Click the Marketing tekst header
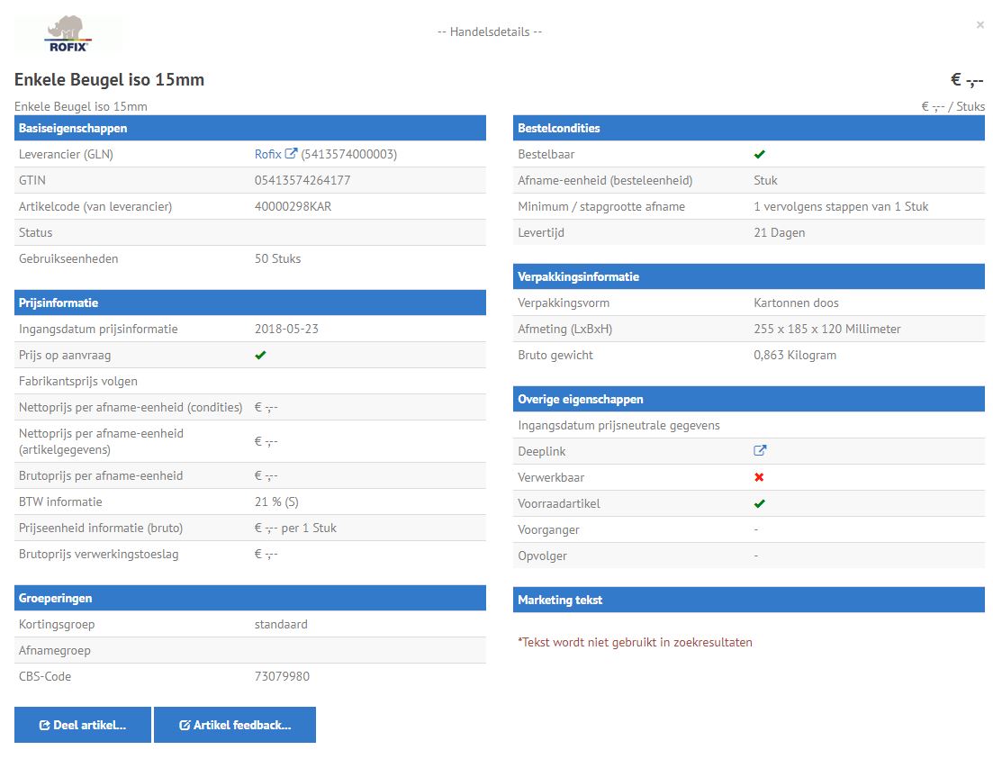This screenshot has width=993, height=759. pos(748,600)
